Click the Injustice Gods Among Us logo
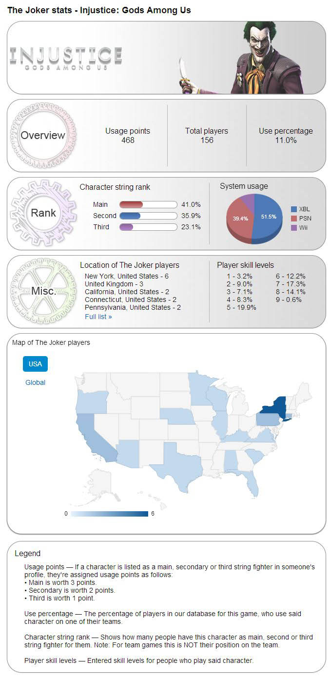 click(66, 59)
